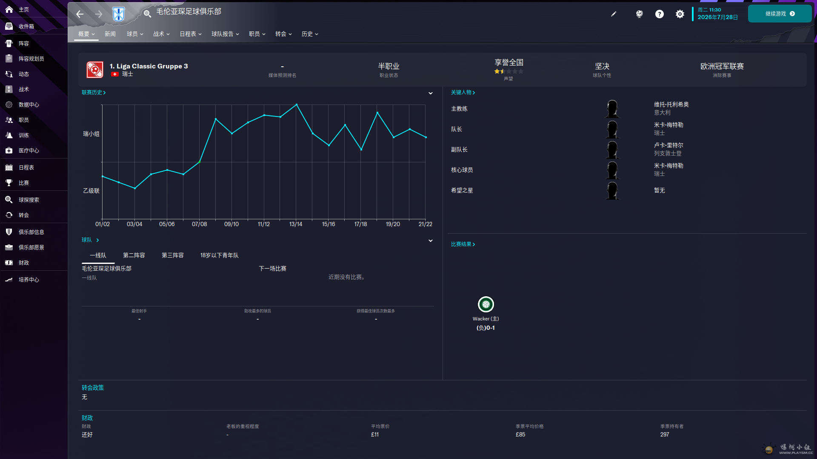This screenshot has width=817, height=459.
Task: Open the 比赛 competitions trophy icon
Action: tap(9, 183)
